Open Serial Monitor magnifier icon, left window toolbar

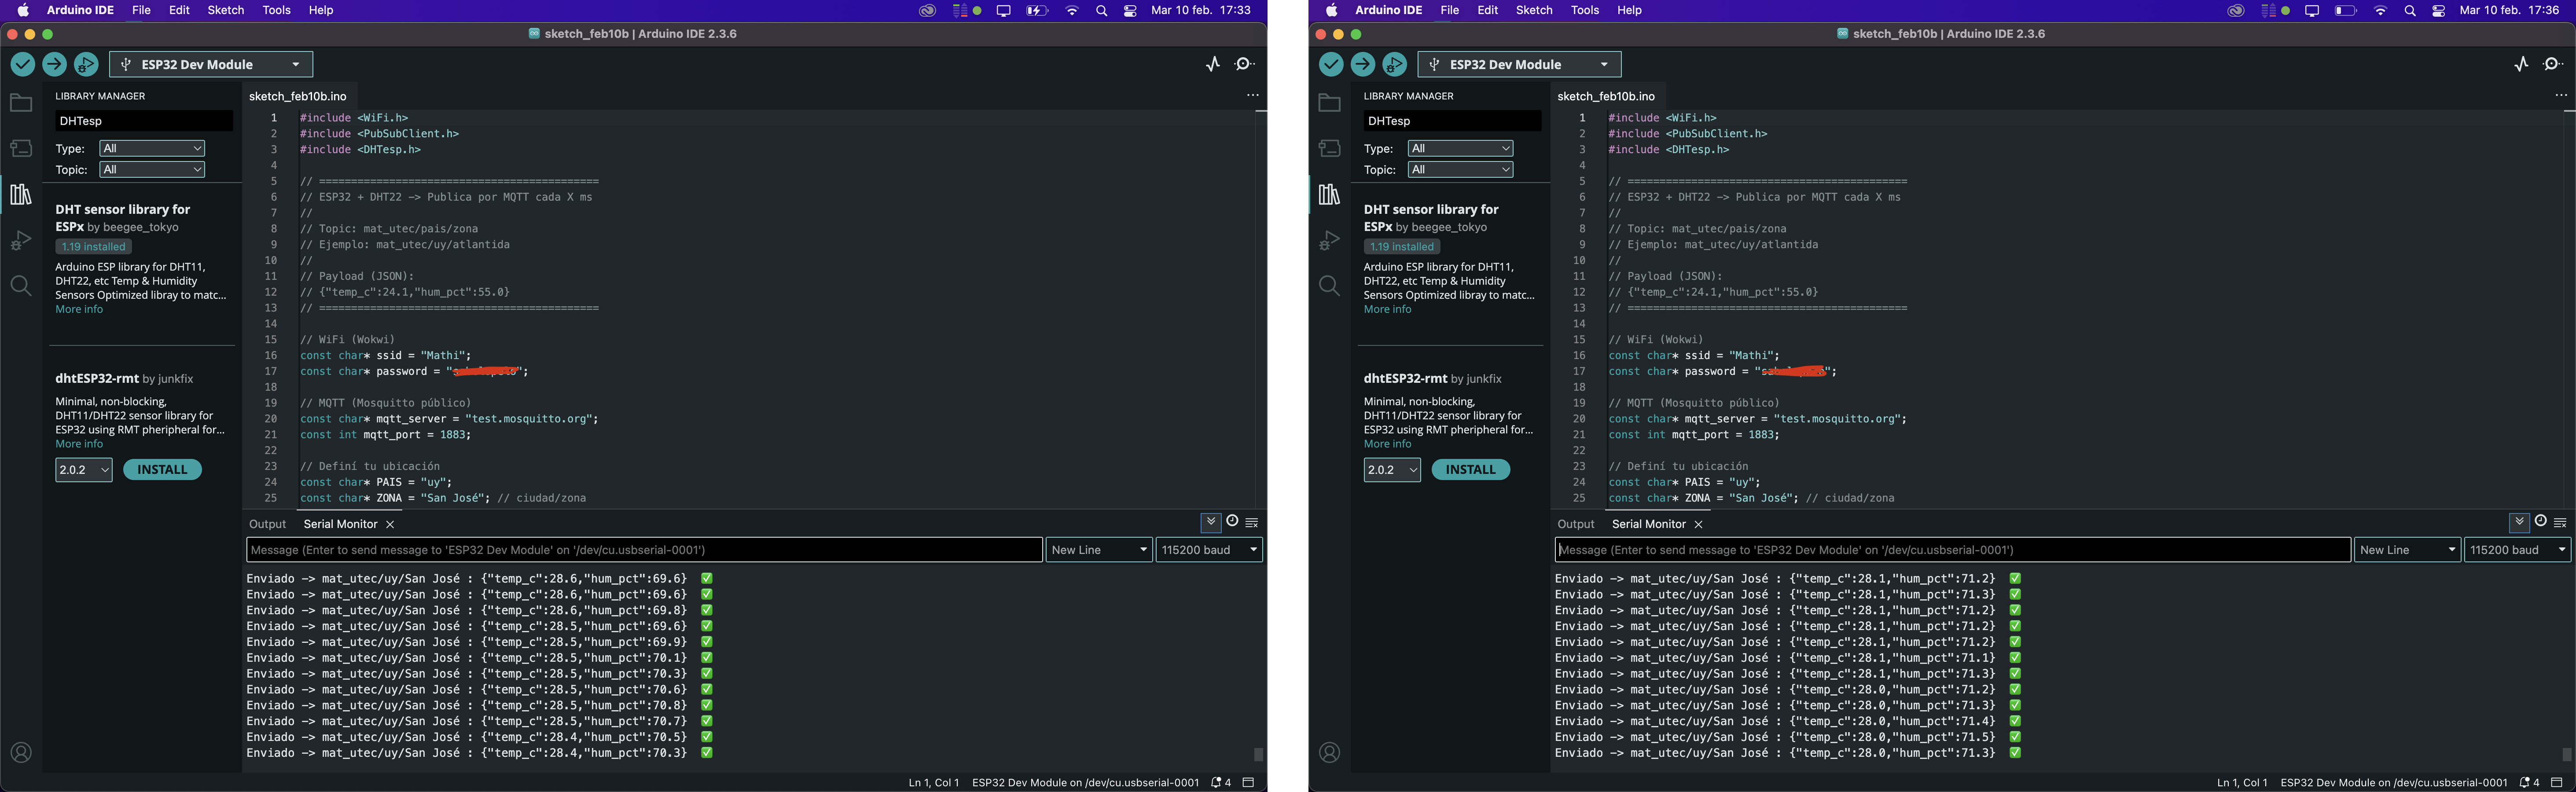click(x=1244, y=64)
